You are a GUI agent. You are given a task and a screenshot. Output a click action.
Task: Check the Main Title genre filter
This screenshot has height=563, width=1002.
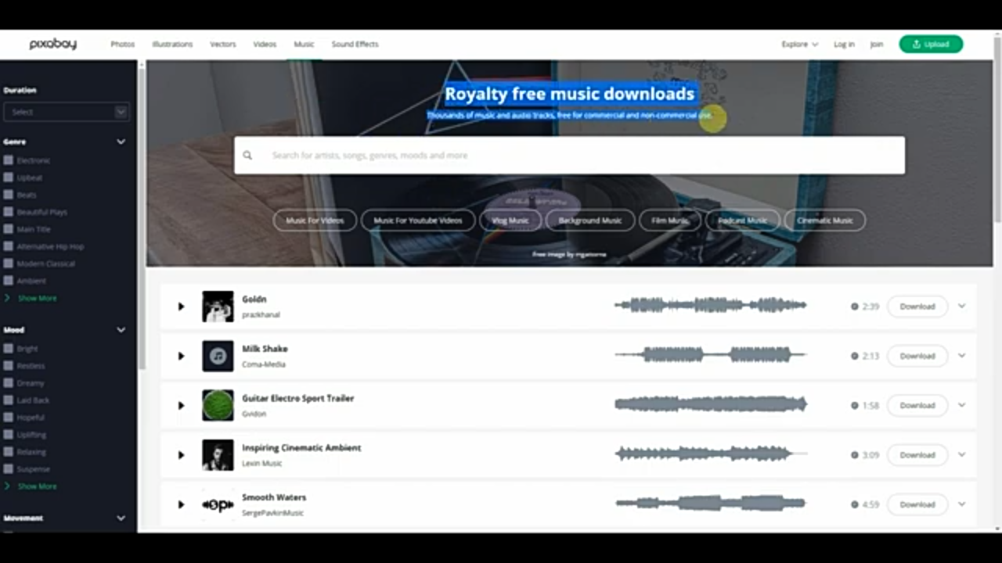[x=9, y=229]
